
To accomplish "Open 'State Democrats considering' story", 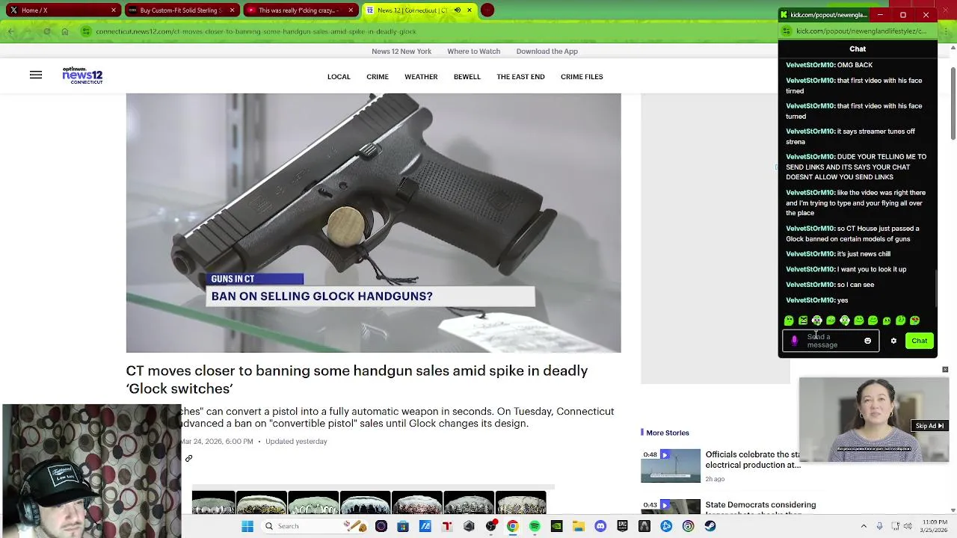I will pyautogui.click(x=760, y=508).
